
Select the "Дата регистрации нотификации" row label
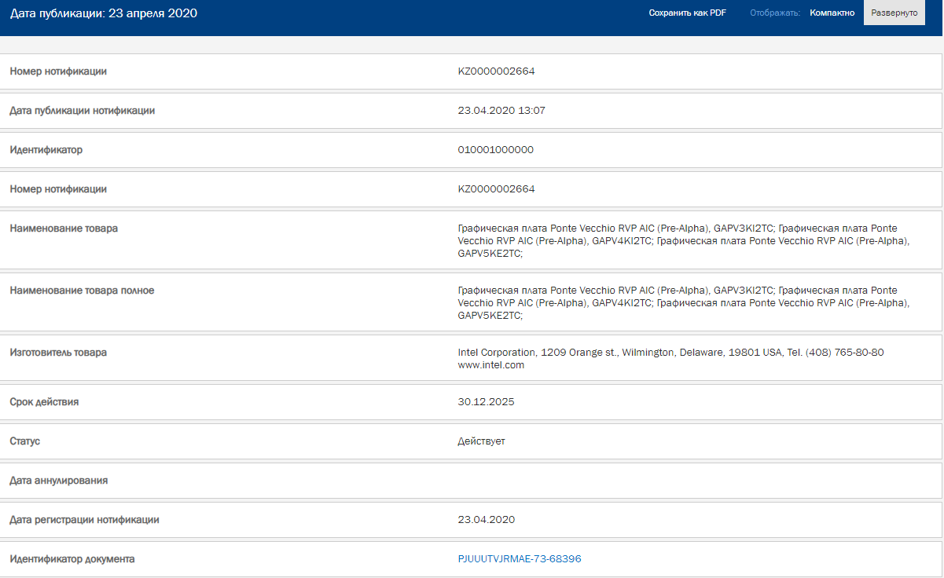(84, 520)
